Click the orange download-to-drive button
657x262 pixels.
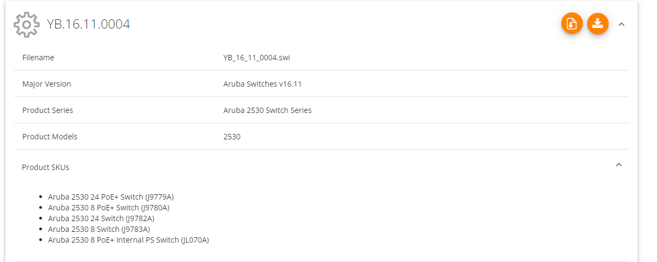(597, 24)
